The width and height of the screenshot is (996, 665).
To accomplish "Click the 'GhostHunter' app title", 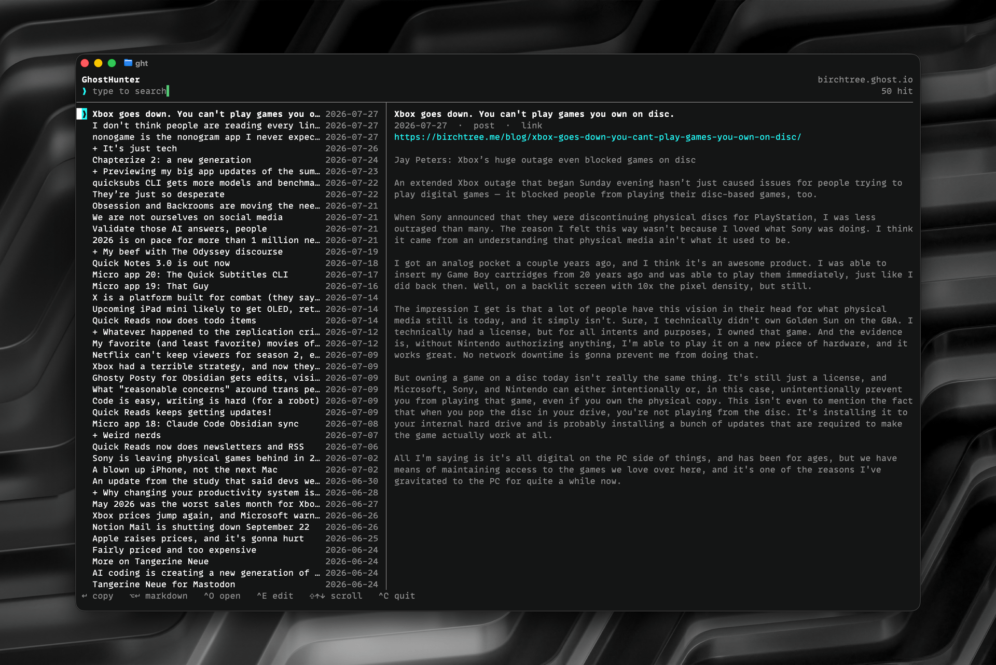I will coord(110,79).
